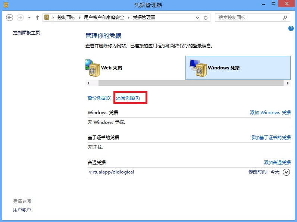Expand arrow after 控制面板 breadcrumb

click(x=80, y=18)
